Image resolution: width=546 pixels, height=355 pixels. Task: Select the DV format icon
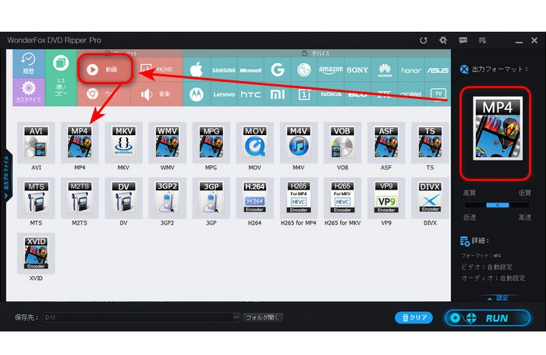(x=123, y=197)
